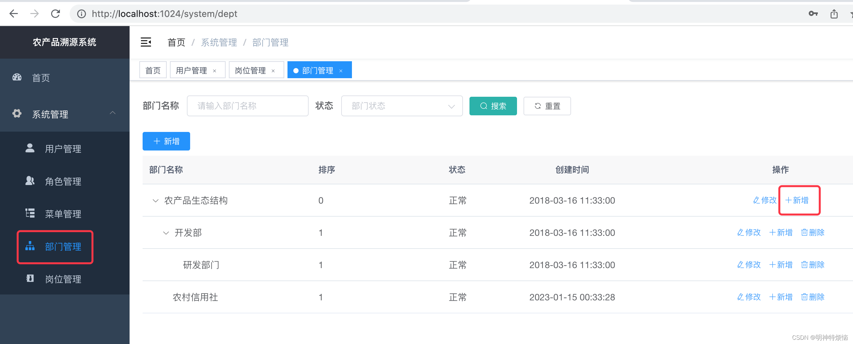Click the gear icon for 系统管理

click(17, 113)
